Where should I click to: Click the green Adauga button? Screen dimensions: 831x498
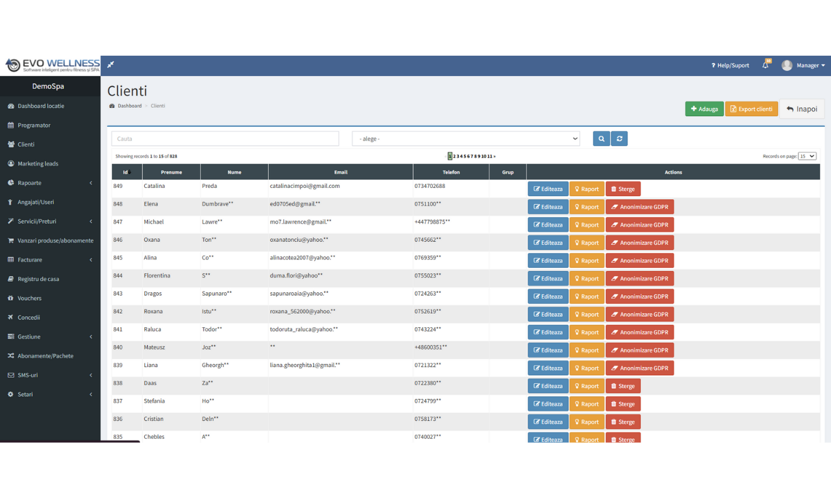704,109
